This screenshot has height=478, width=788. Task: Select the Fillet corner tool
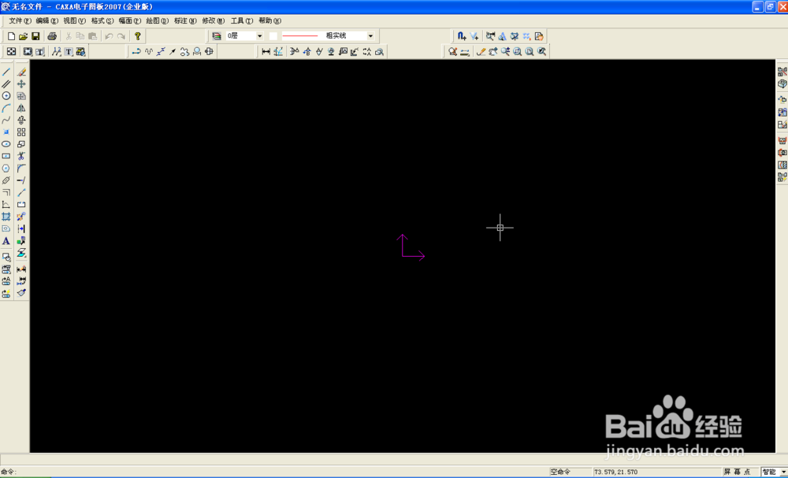click(x=21, y=169)
